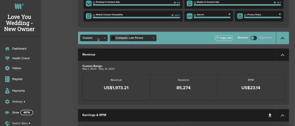Click the Desktop In-Content Ads progress bar

[x=136, y=5]
